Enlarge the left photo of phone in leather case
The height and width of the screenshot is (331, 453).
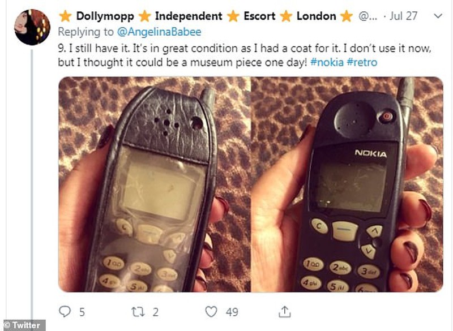(153, 184)
